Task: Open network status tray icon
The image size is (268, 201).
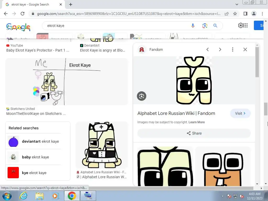Action: click(x=235, y=196)
